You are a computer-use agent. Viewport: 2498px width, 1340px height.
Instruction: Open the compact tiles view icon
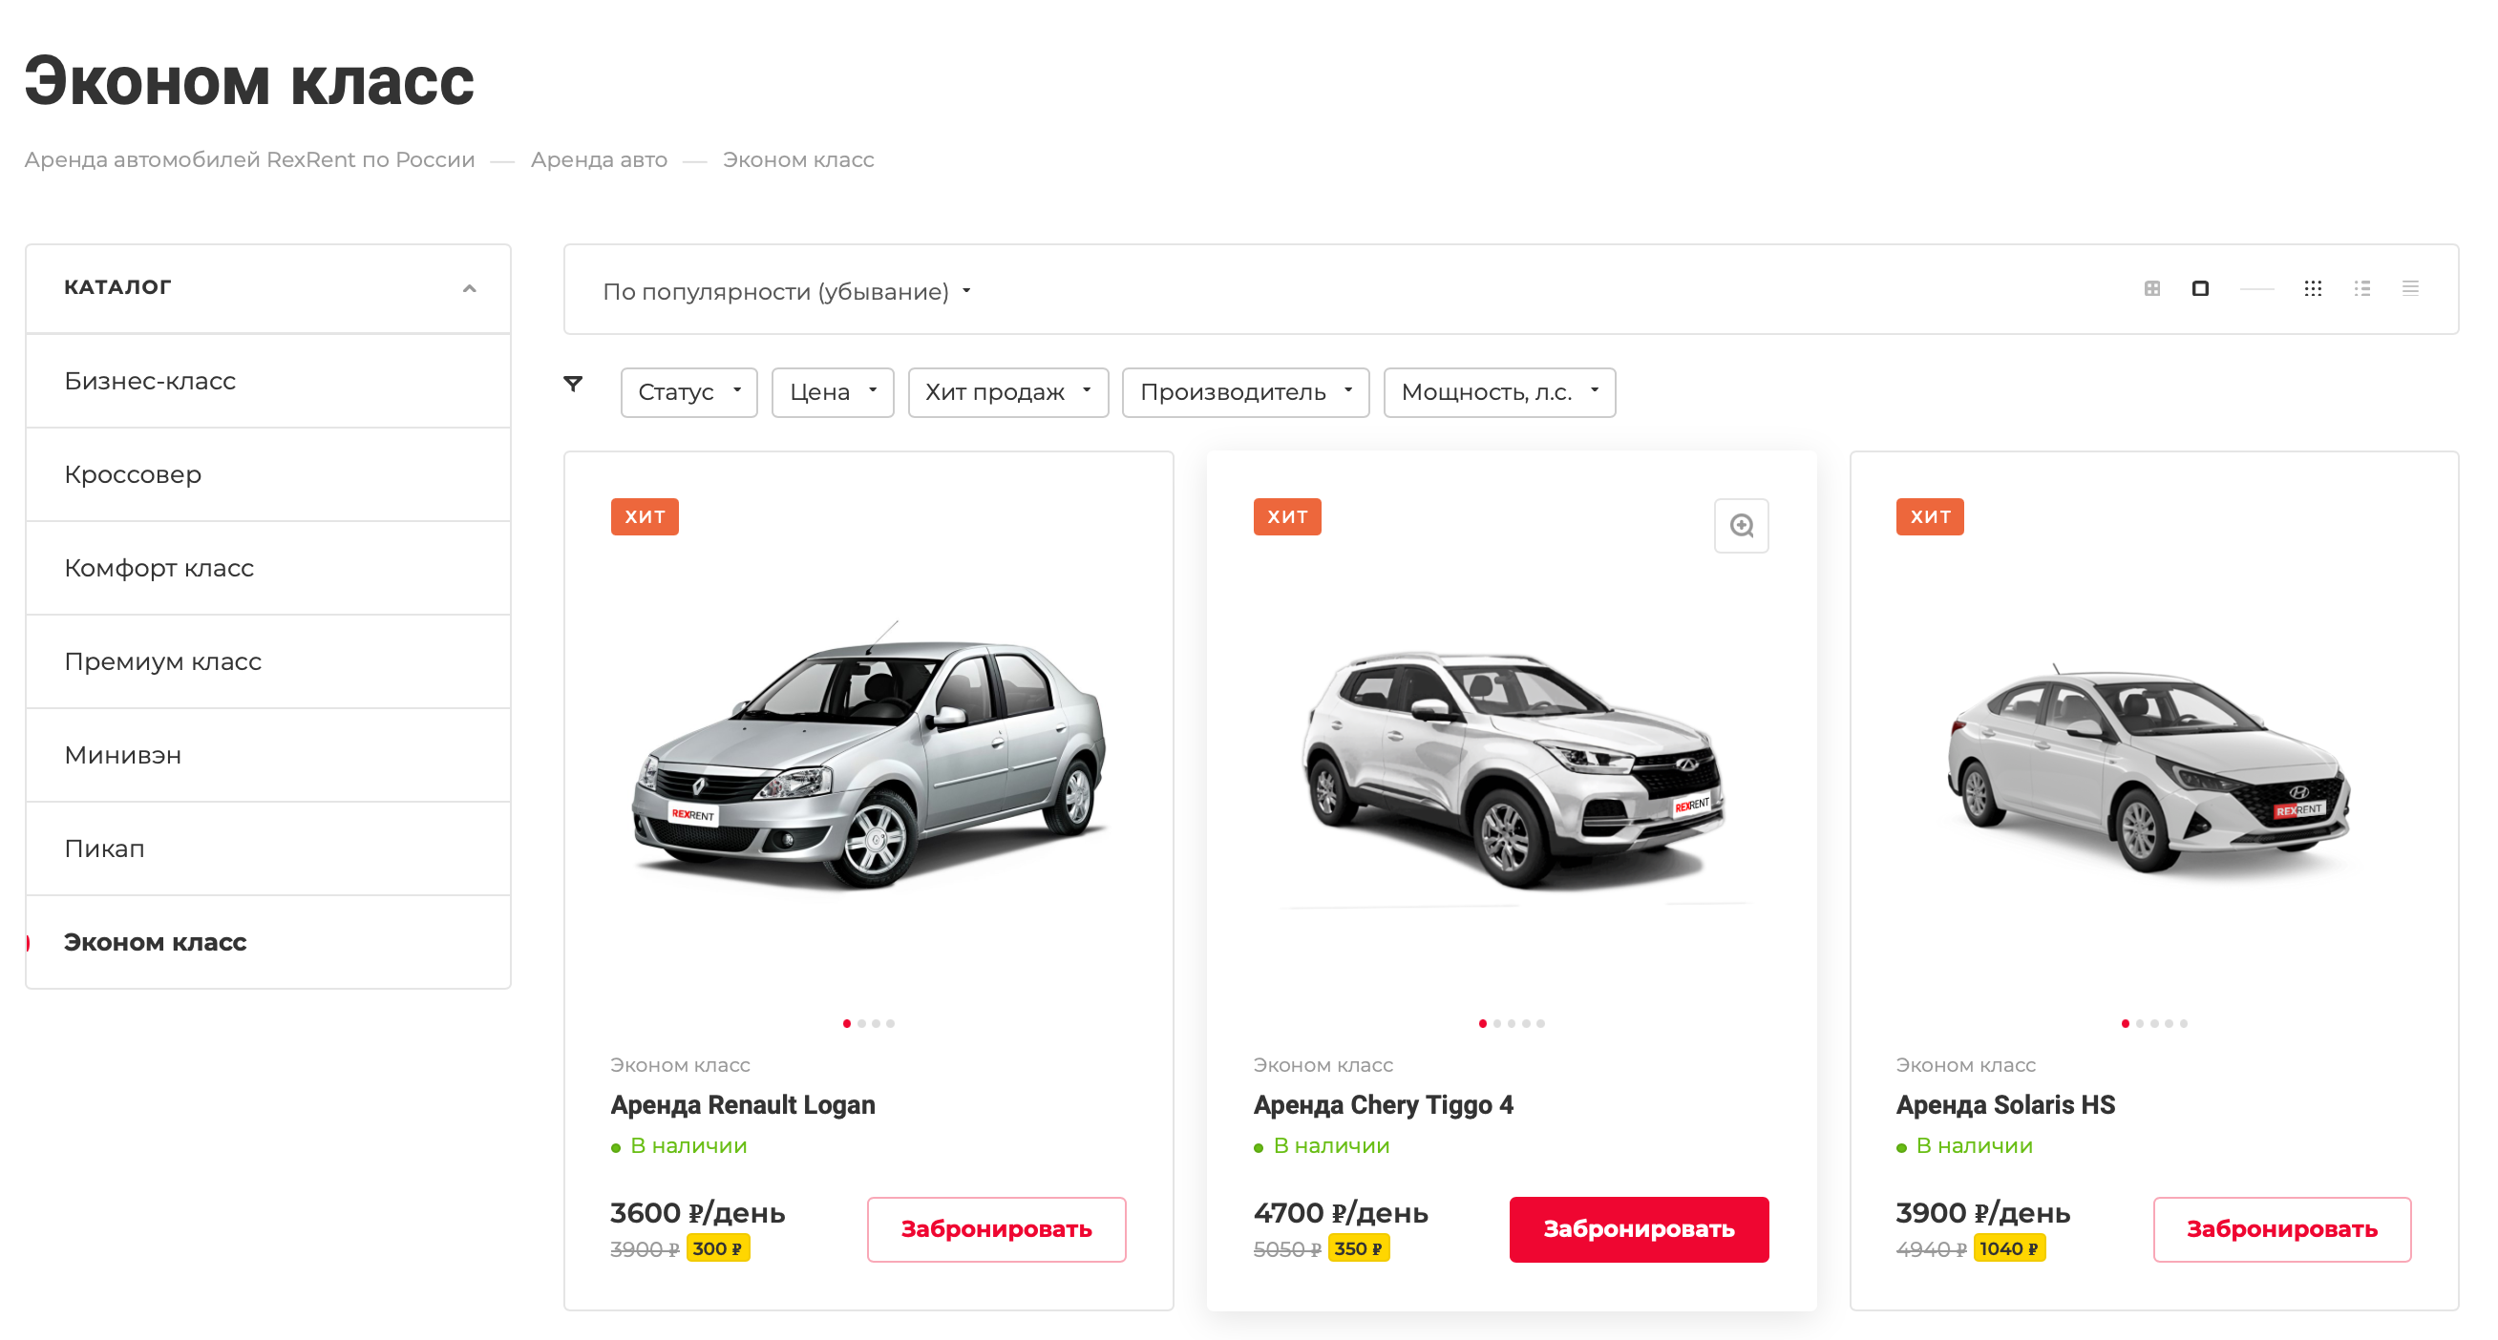2313,288
